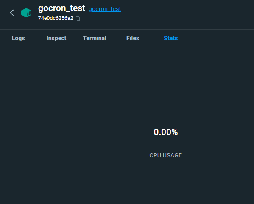
Task: Go back using the left chevron arrow
Action: 12,13
